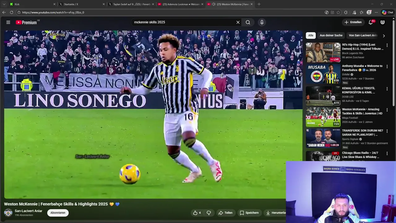Open Chicago Blues Radio video title
This screenshot has height=223, width=396.
tap(361, 155)
